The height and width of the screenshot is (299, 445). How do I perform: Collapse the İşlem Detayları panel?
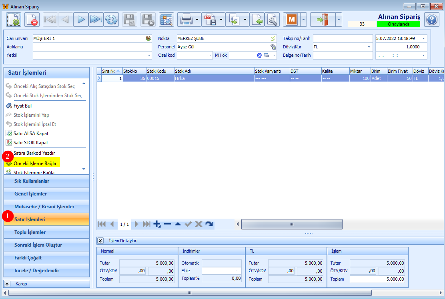(x=100, y=241)
